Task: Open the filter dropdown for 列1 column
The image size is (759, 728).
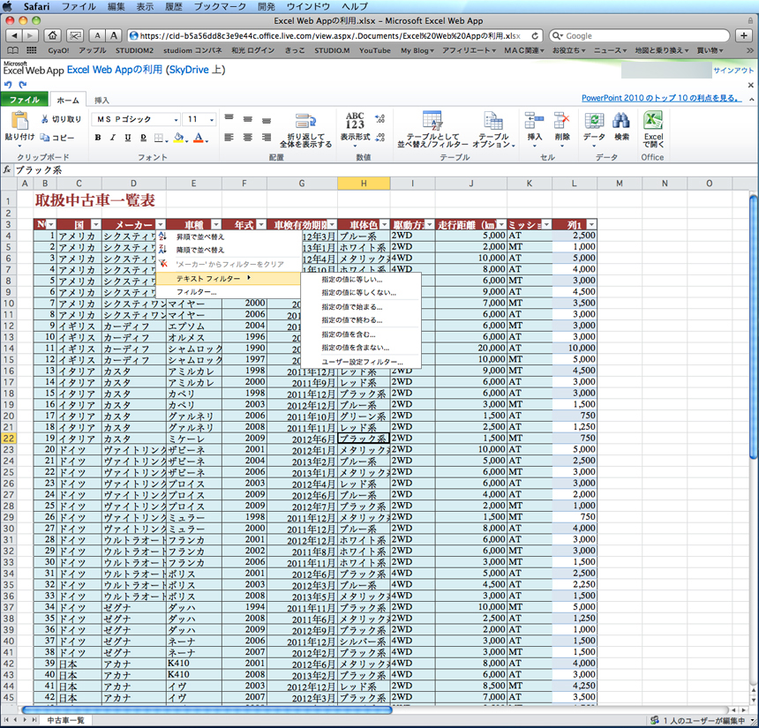Action: point(591,224)
